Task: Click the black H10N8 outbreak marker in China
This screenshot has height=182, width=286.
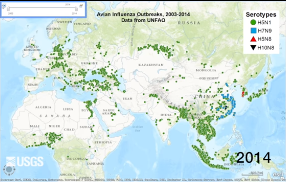Action: pos(226,108)
